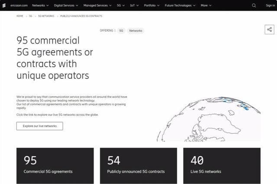Click the 54 Publicly announced 5G contracts card
The width and height of the screenshot is (277, 184).
coord(139,166)
